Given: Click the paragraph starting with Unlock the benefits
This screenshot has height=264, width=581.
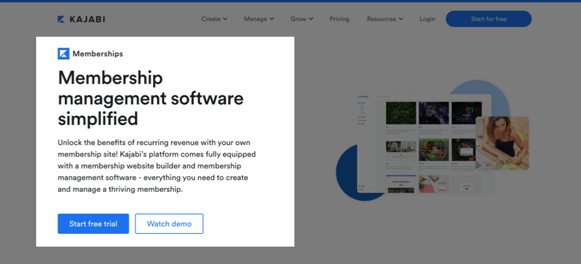Looking at the screenshot, I should (156, 166).
